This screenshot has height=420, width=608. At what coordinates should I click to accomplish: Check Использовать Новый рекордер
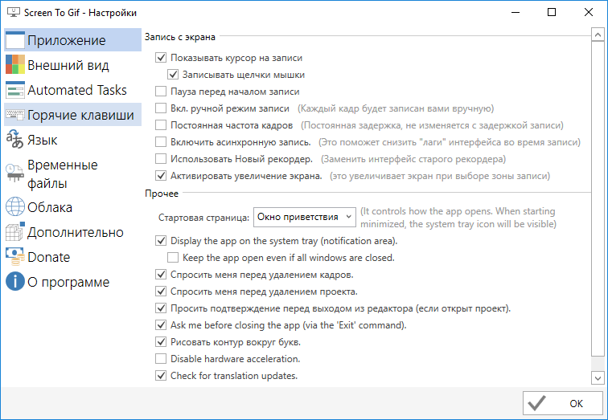tap(161, 159)
